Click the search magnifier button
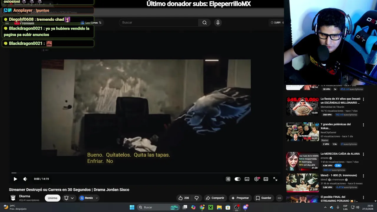 (x=204, y=22)
